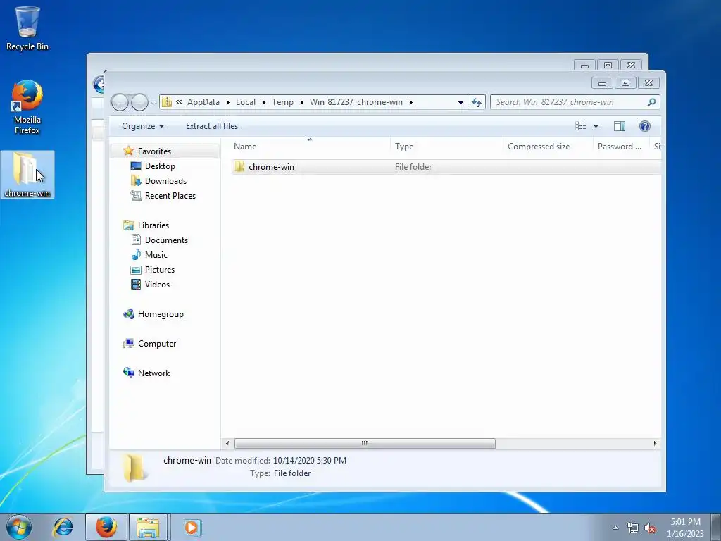The width and height of the screenshot is (721, 541).
Task: Select the chrome-win folder row in list
Action: pyautogui.click(x=446, y=166)
